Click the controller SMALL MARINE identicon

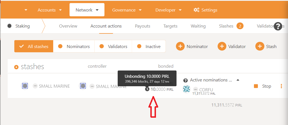(83, 86)
